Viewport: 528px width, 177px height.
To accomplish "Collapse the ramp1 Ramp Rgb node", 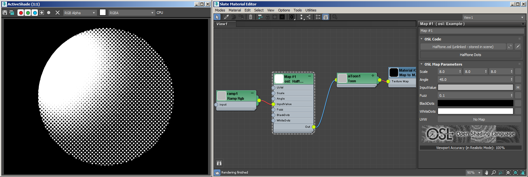I will [x=252, y=93].
